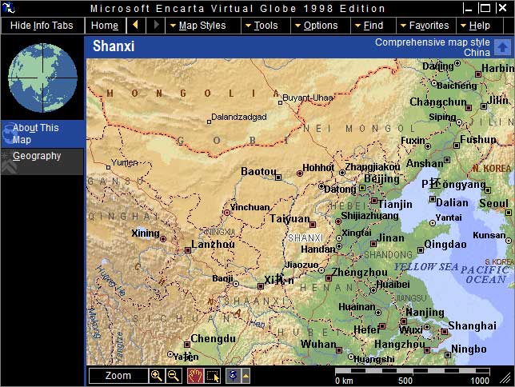This screenshot has height=387, width=515.
Task: Select the rectangle selection zoom tool
Action: [213, 376]
